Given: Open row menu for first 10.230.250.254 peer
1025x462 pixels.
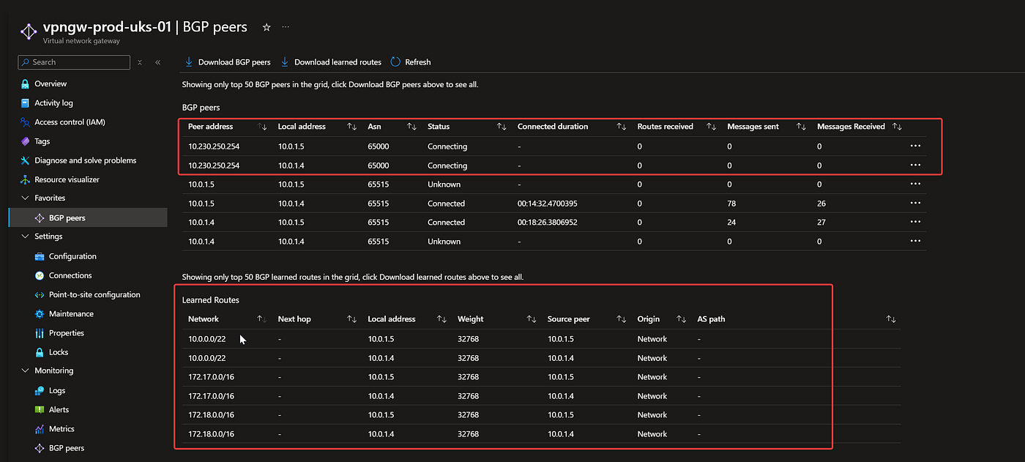Looking at the screenshot, I should (915, 146).
